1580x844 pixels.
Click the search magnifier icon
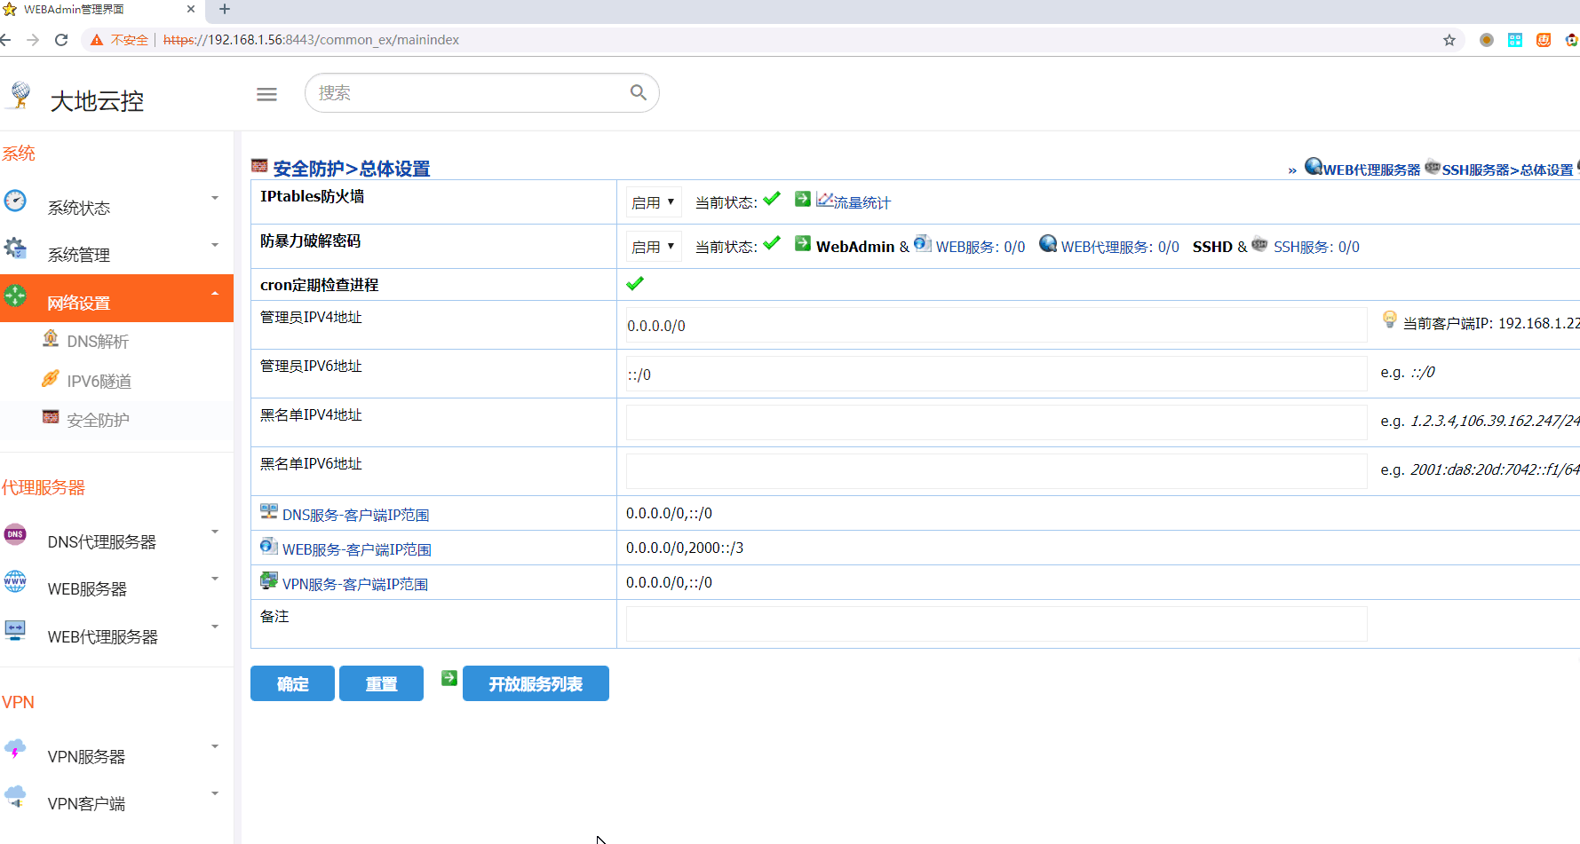(x=638, y=92)
